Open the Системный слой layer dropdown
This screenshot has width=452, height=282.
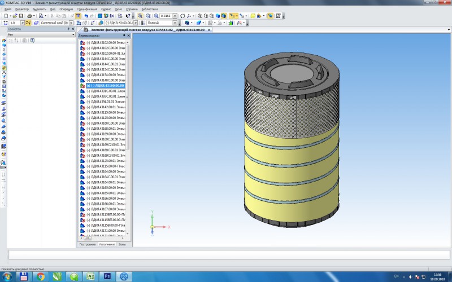pyautogui.click(x=70, y=23)
